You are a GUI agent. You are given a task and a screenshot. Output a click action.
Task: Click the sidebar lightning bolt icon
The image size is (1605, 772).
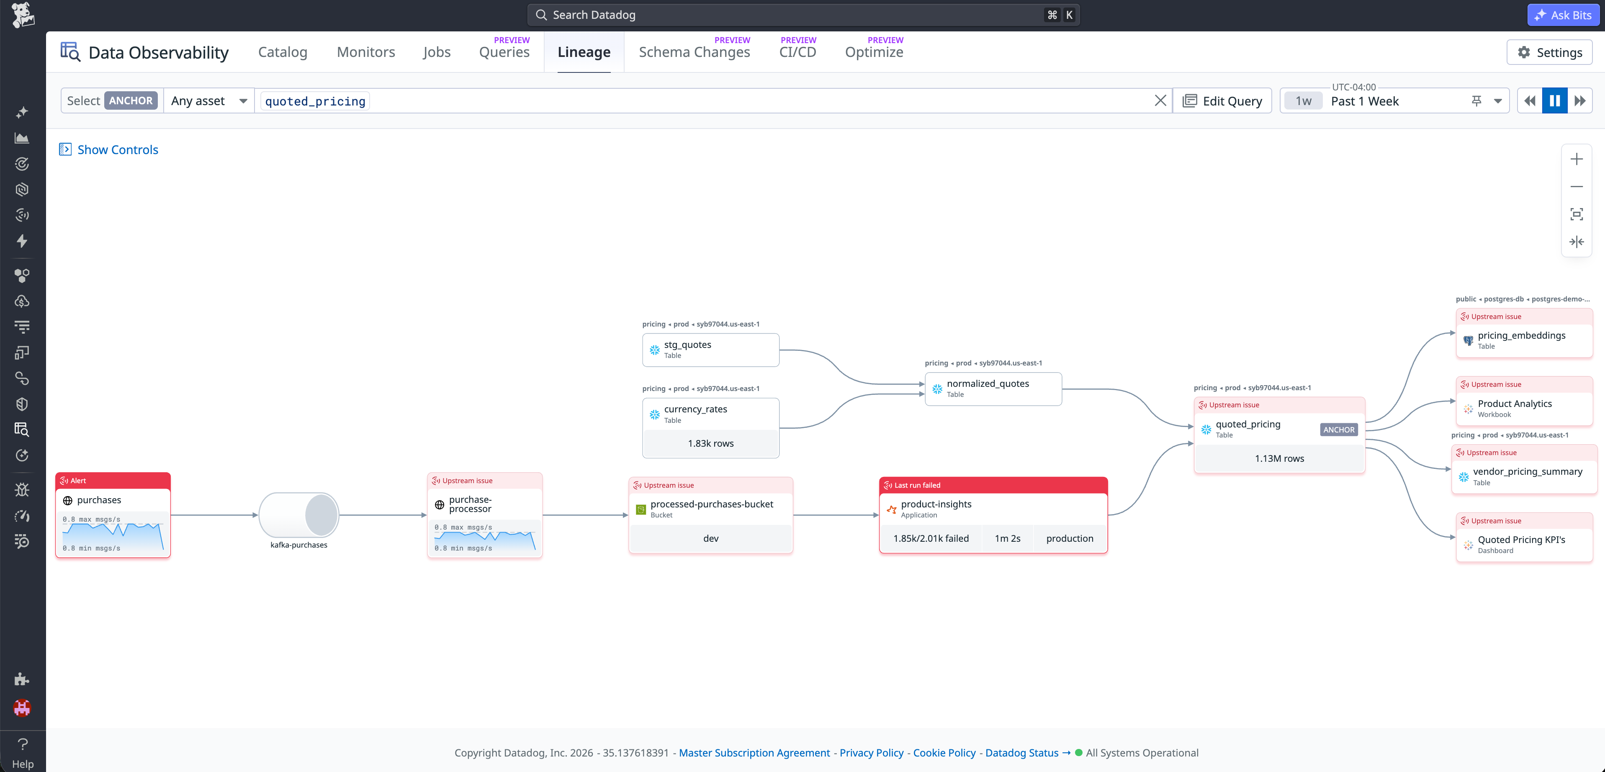(x=22, y=240)
